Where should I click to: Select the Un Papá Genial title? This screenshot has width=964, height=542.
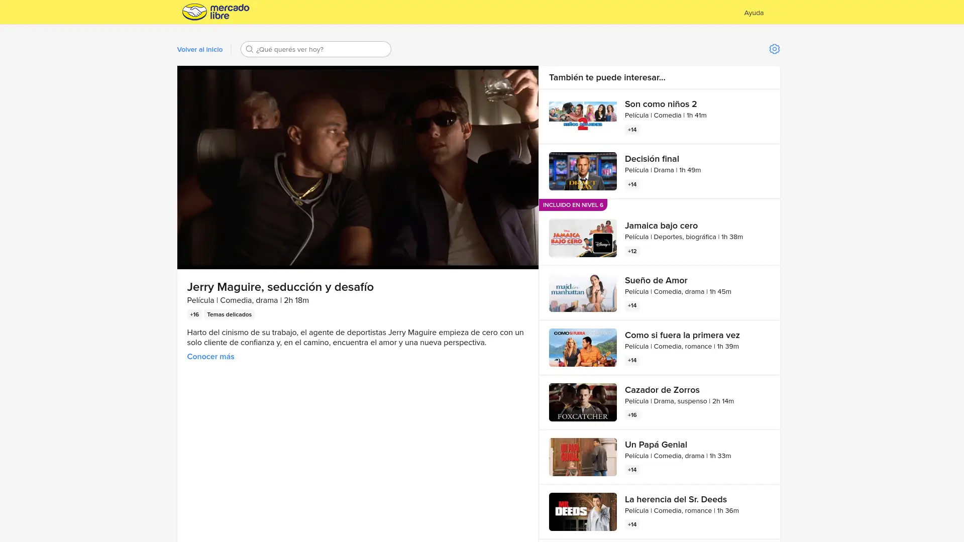click(656, 445)
